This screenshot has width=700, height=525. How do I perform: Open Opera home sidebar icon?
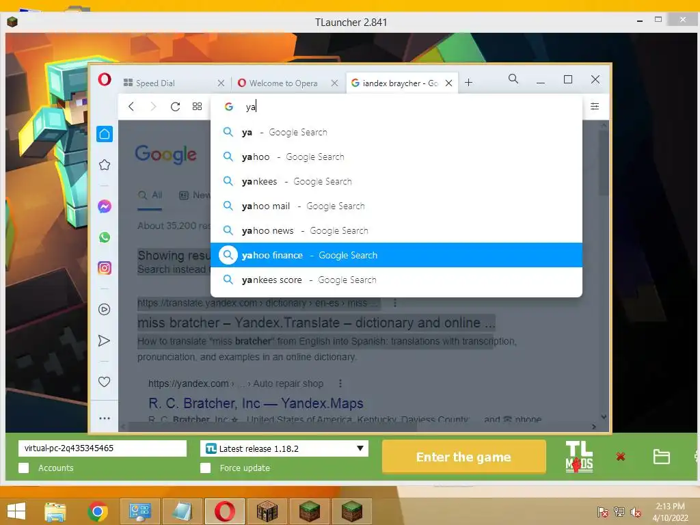click(105, 134)
